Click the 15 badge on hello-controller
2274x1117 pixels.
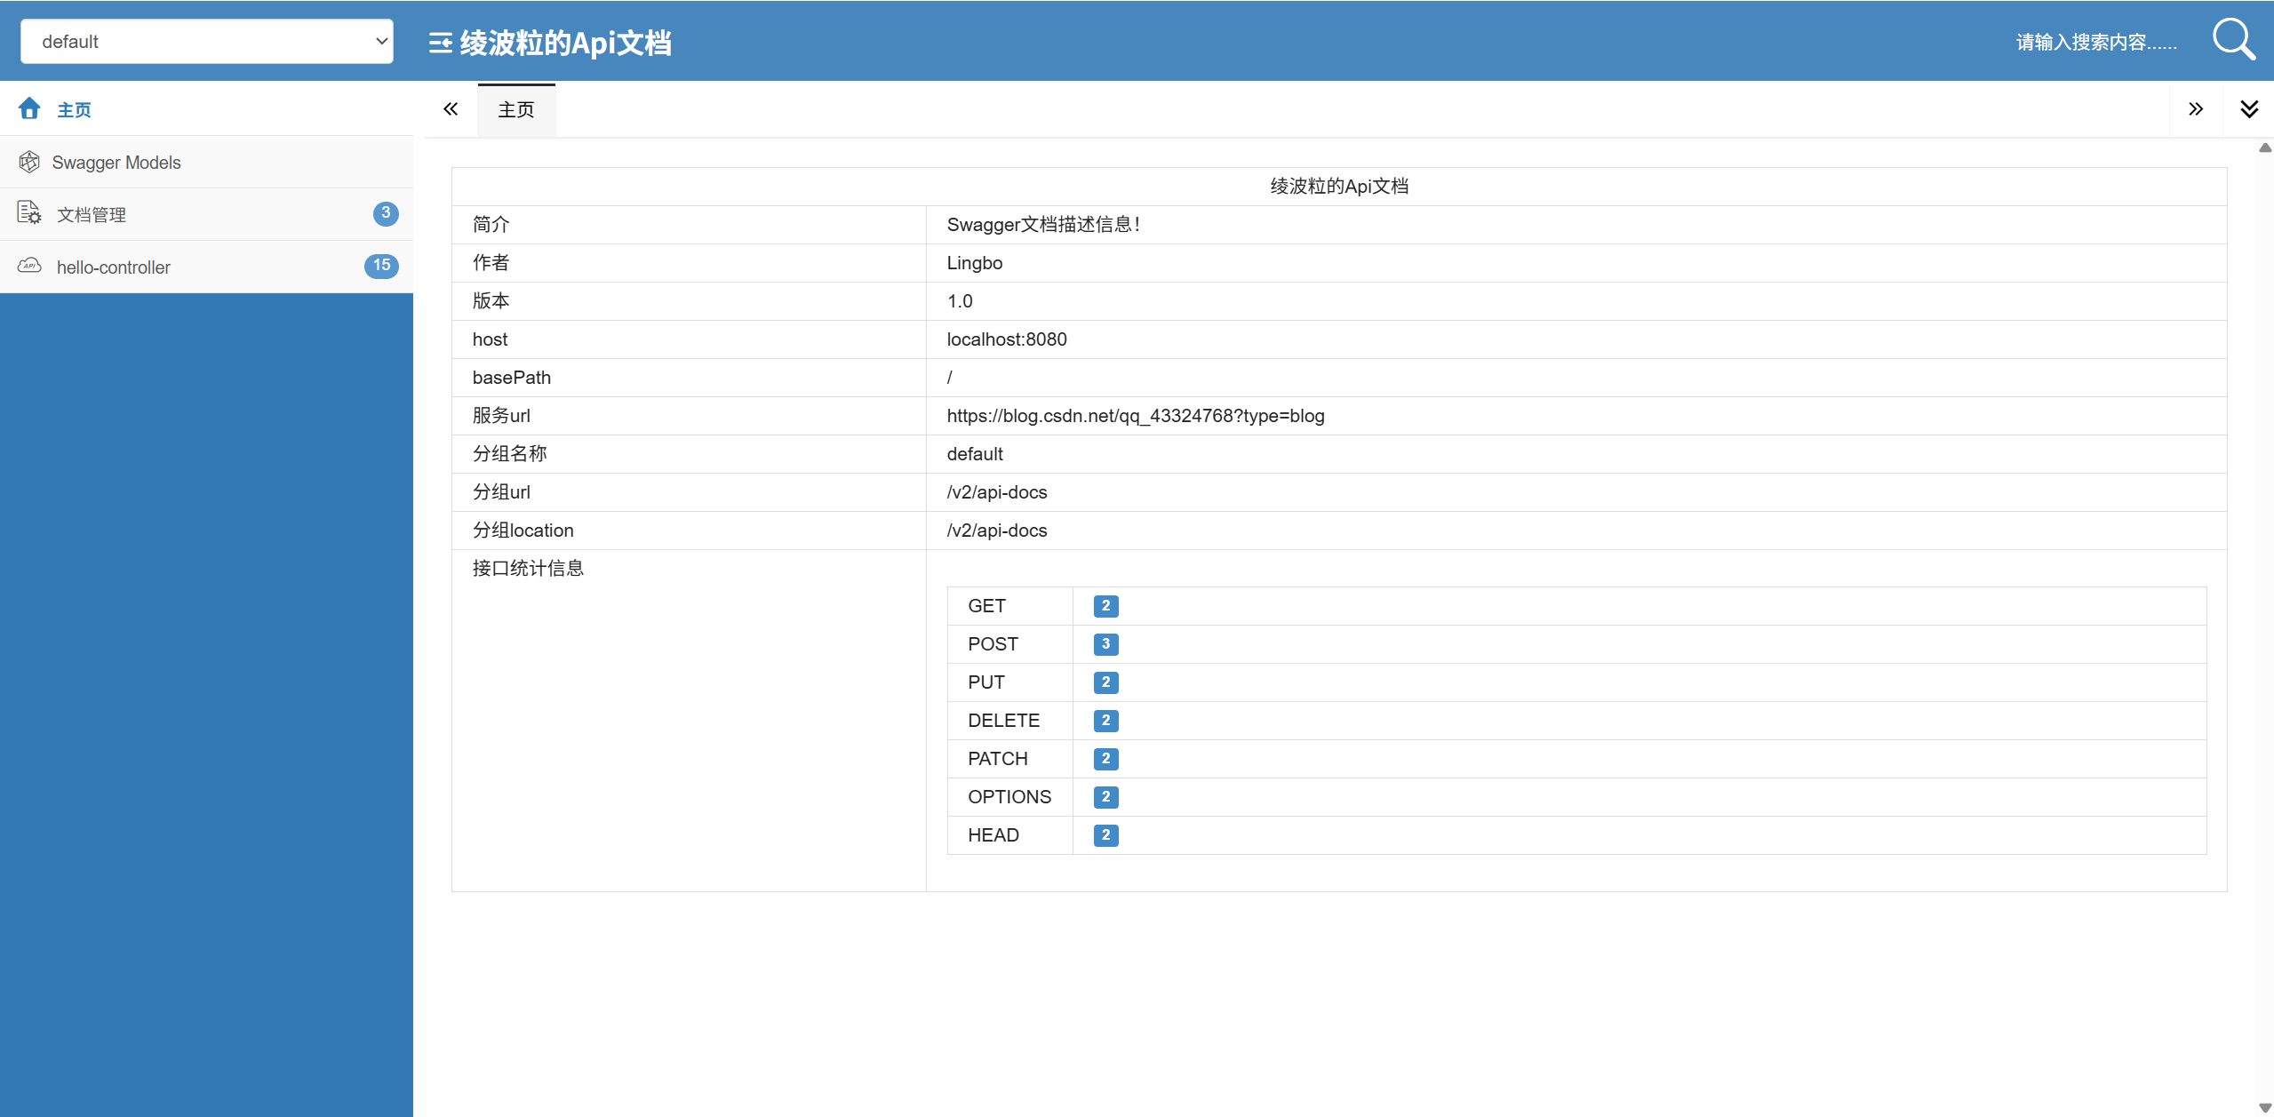point(381,266)
